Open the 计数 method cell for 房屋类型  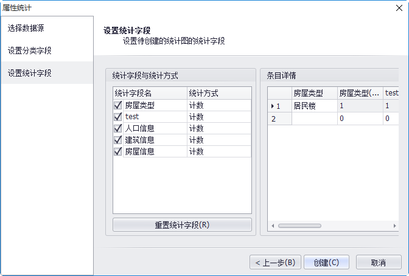(218, 105)
